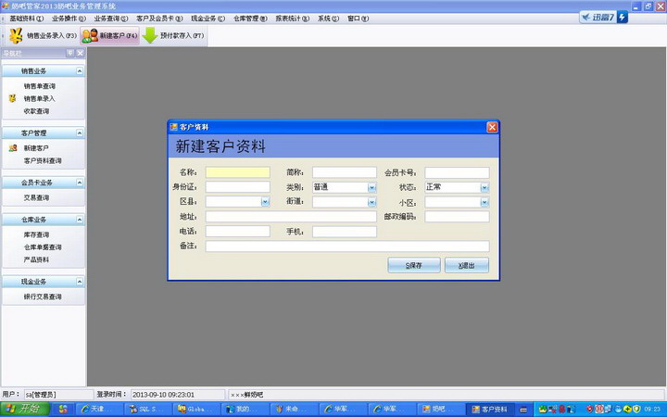
Task: Click the 客户资料 taskbar button
Action: pyautogui.click(x=488, y=410)
